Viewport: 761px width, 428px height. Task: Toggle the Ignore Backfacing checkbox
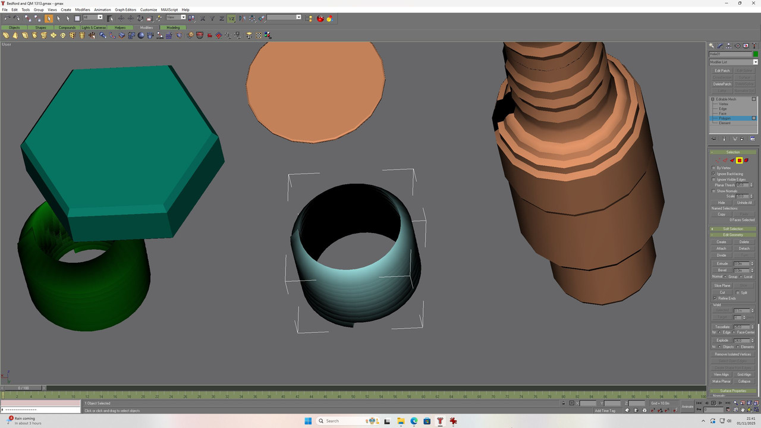click(713, 174)
